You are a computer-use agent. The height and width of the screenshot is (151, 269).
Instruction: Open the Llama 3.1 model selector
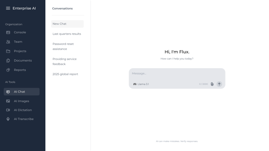(x=141, y=84)
